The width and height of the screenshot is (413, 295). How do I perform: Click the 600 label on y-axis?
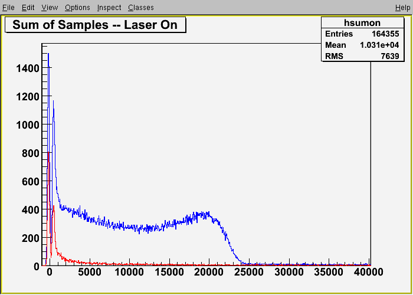pos(30,182)
